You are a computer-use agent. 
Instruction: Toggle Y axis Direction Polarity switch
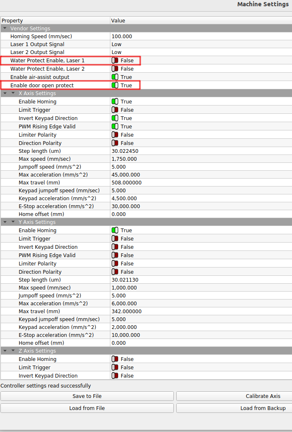(115, 272)
